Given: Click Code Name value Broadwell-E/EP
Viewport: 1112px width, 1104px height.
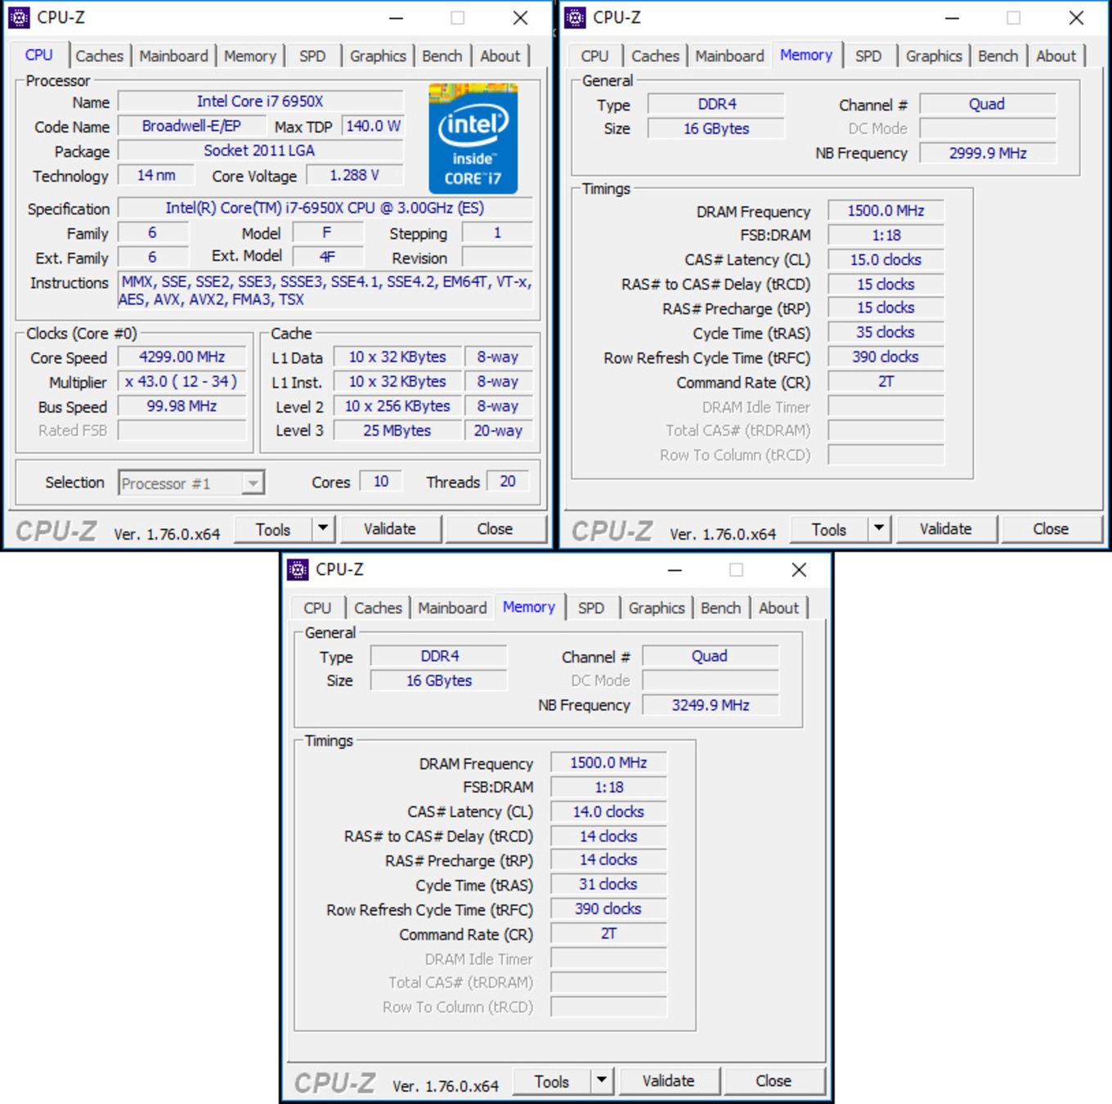Looking at the screenshot, I should (191, 126).
